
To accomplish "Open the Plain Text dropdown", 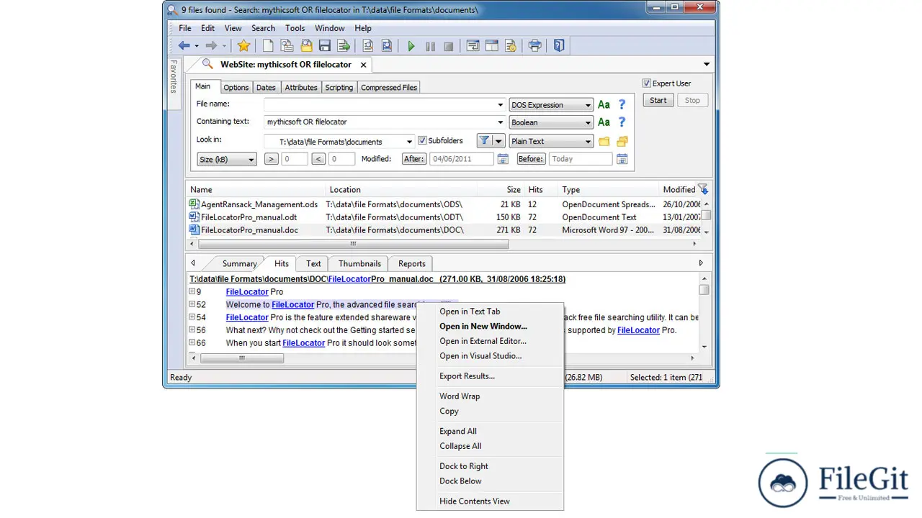I will 550,142.
